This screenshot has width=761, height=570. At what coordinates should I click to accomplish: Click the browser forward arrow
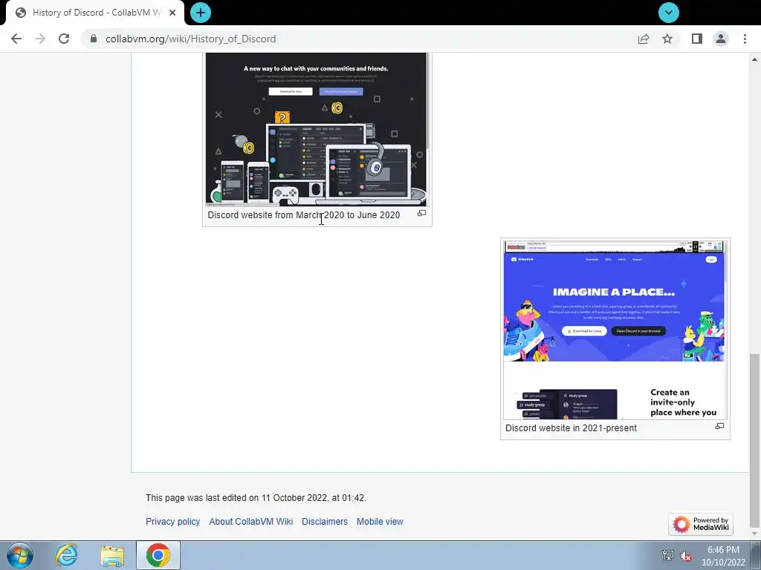(x=40, y=39)
